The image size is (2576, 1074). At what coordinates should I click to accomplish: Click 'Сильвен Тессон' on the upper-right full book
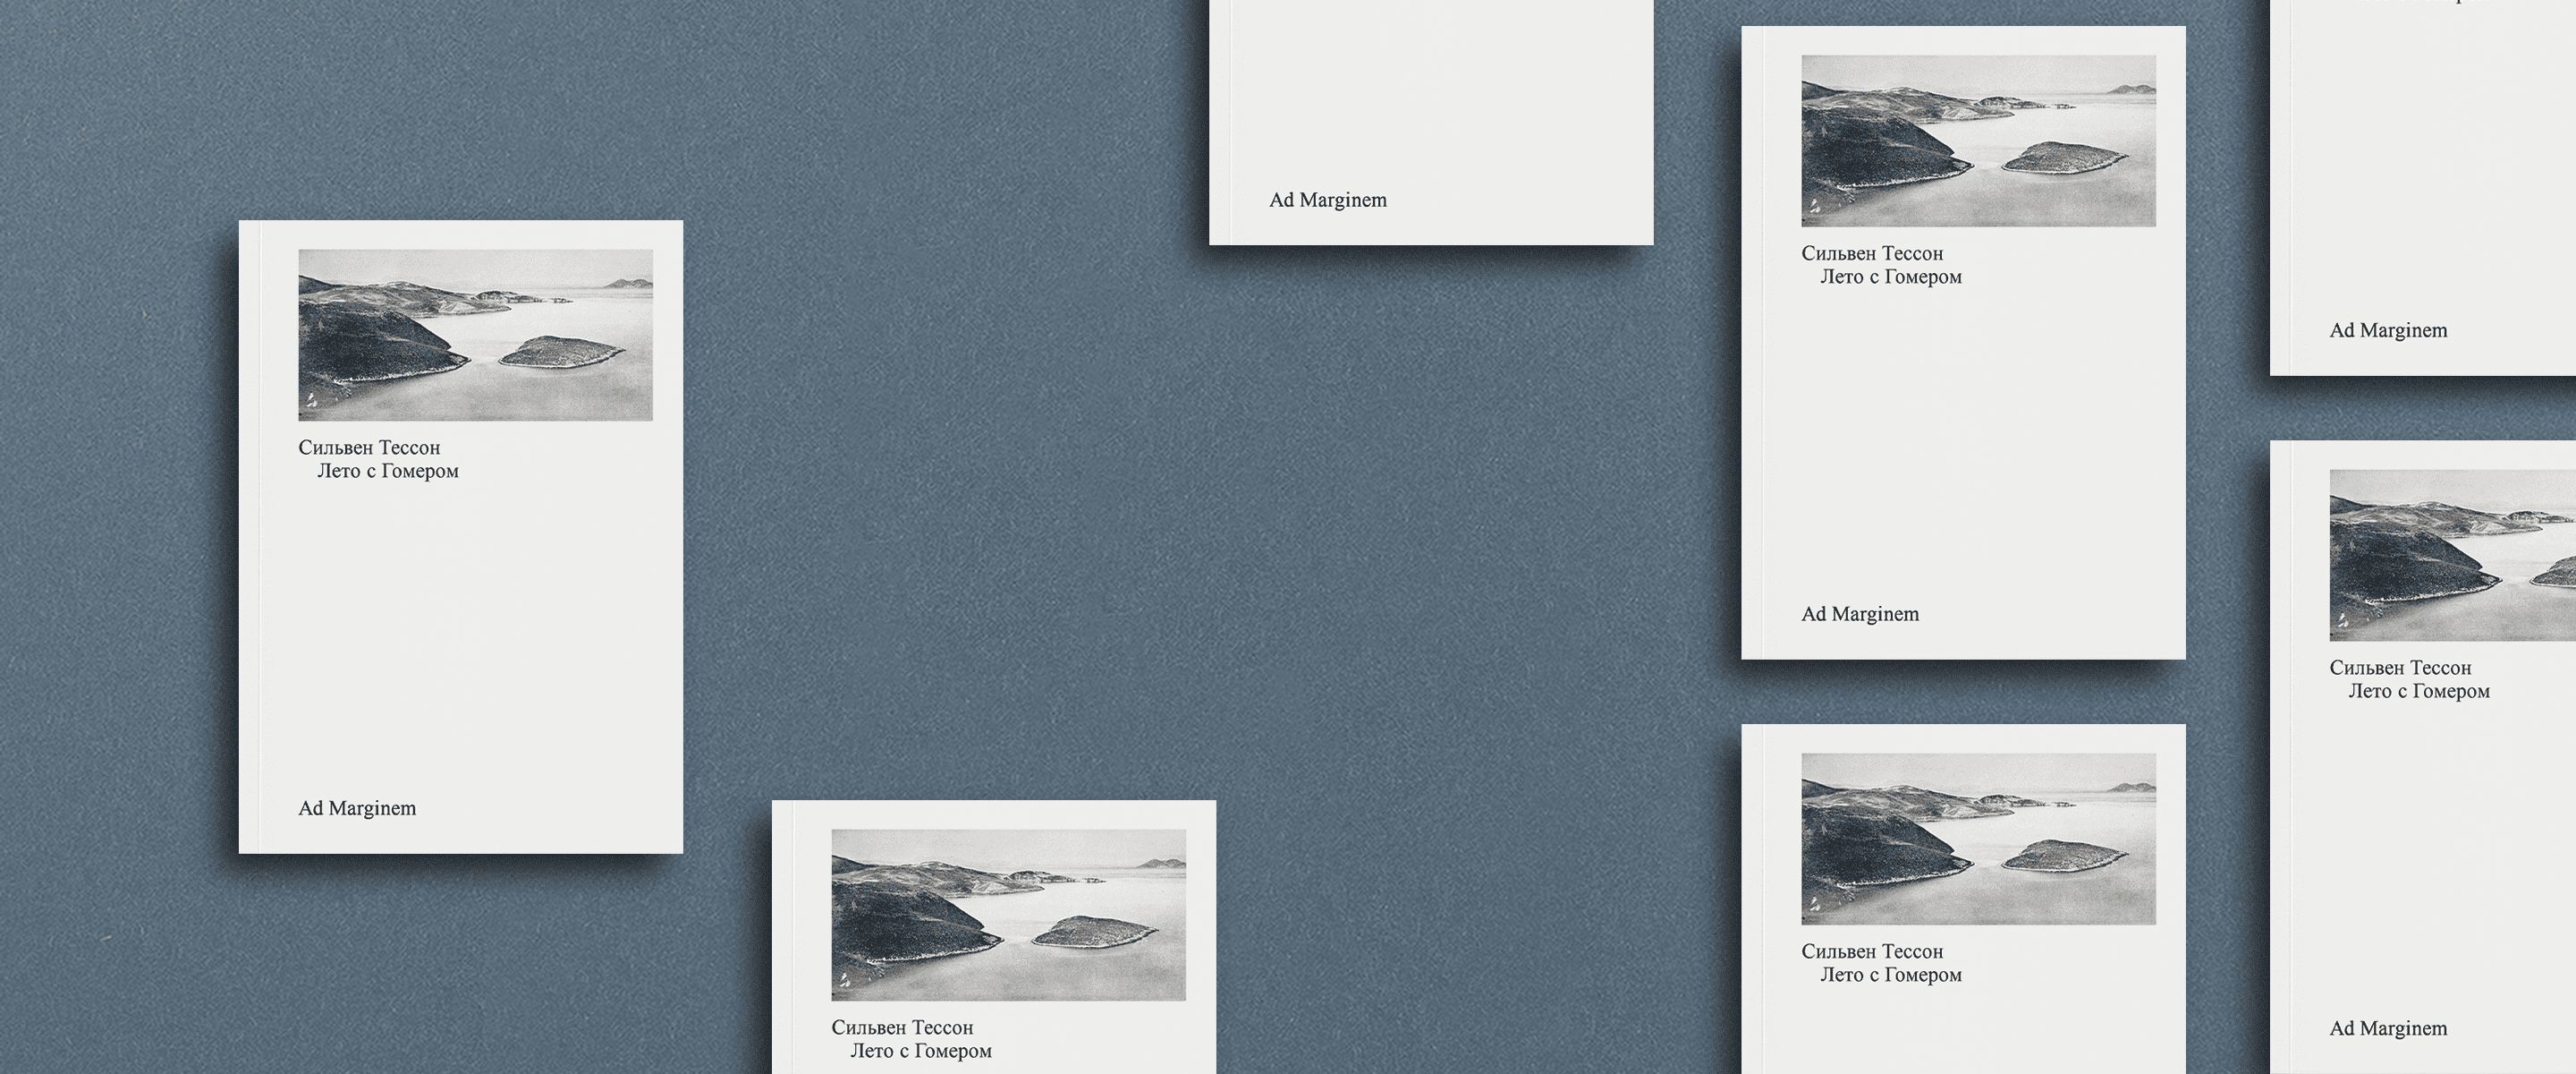click(x=1872, y=253)
